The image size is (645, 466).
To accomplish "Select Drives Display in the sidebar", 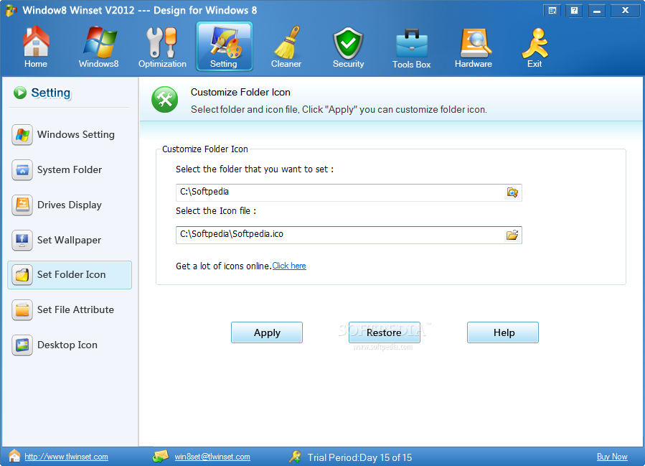I will click(x=70, y=205).
